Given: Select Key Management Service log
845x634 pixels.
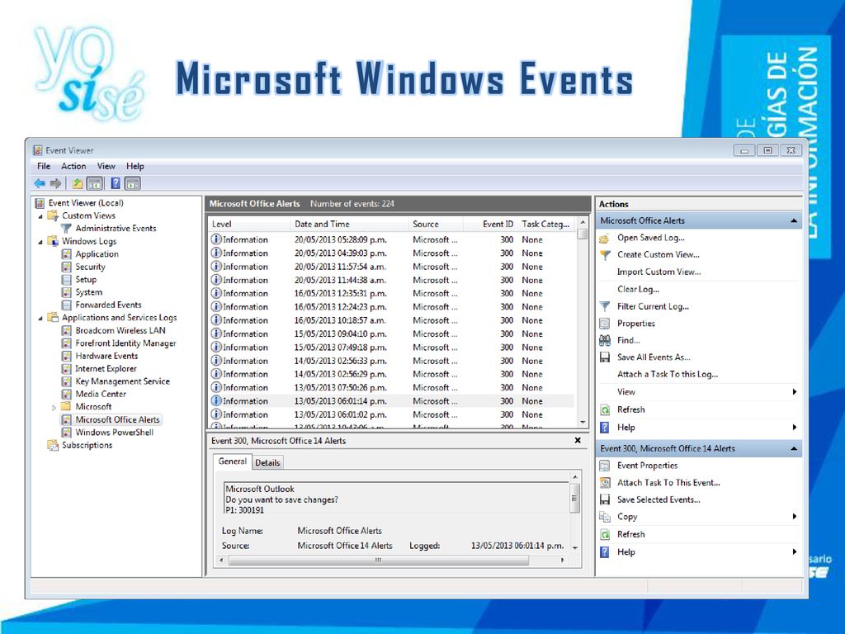Looking at the screenshot, I should click(x=122, y=381).
